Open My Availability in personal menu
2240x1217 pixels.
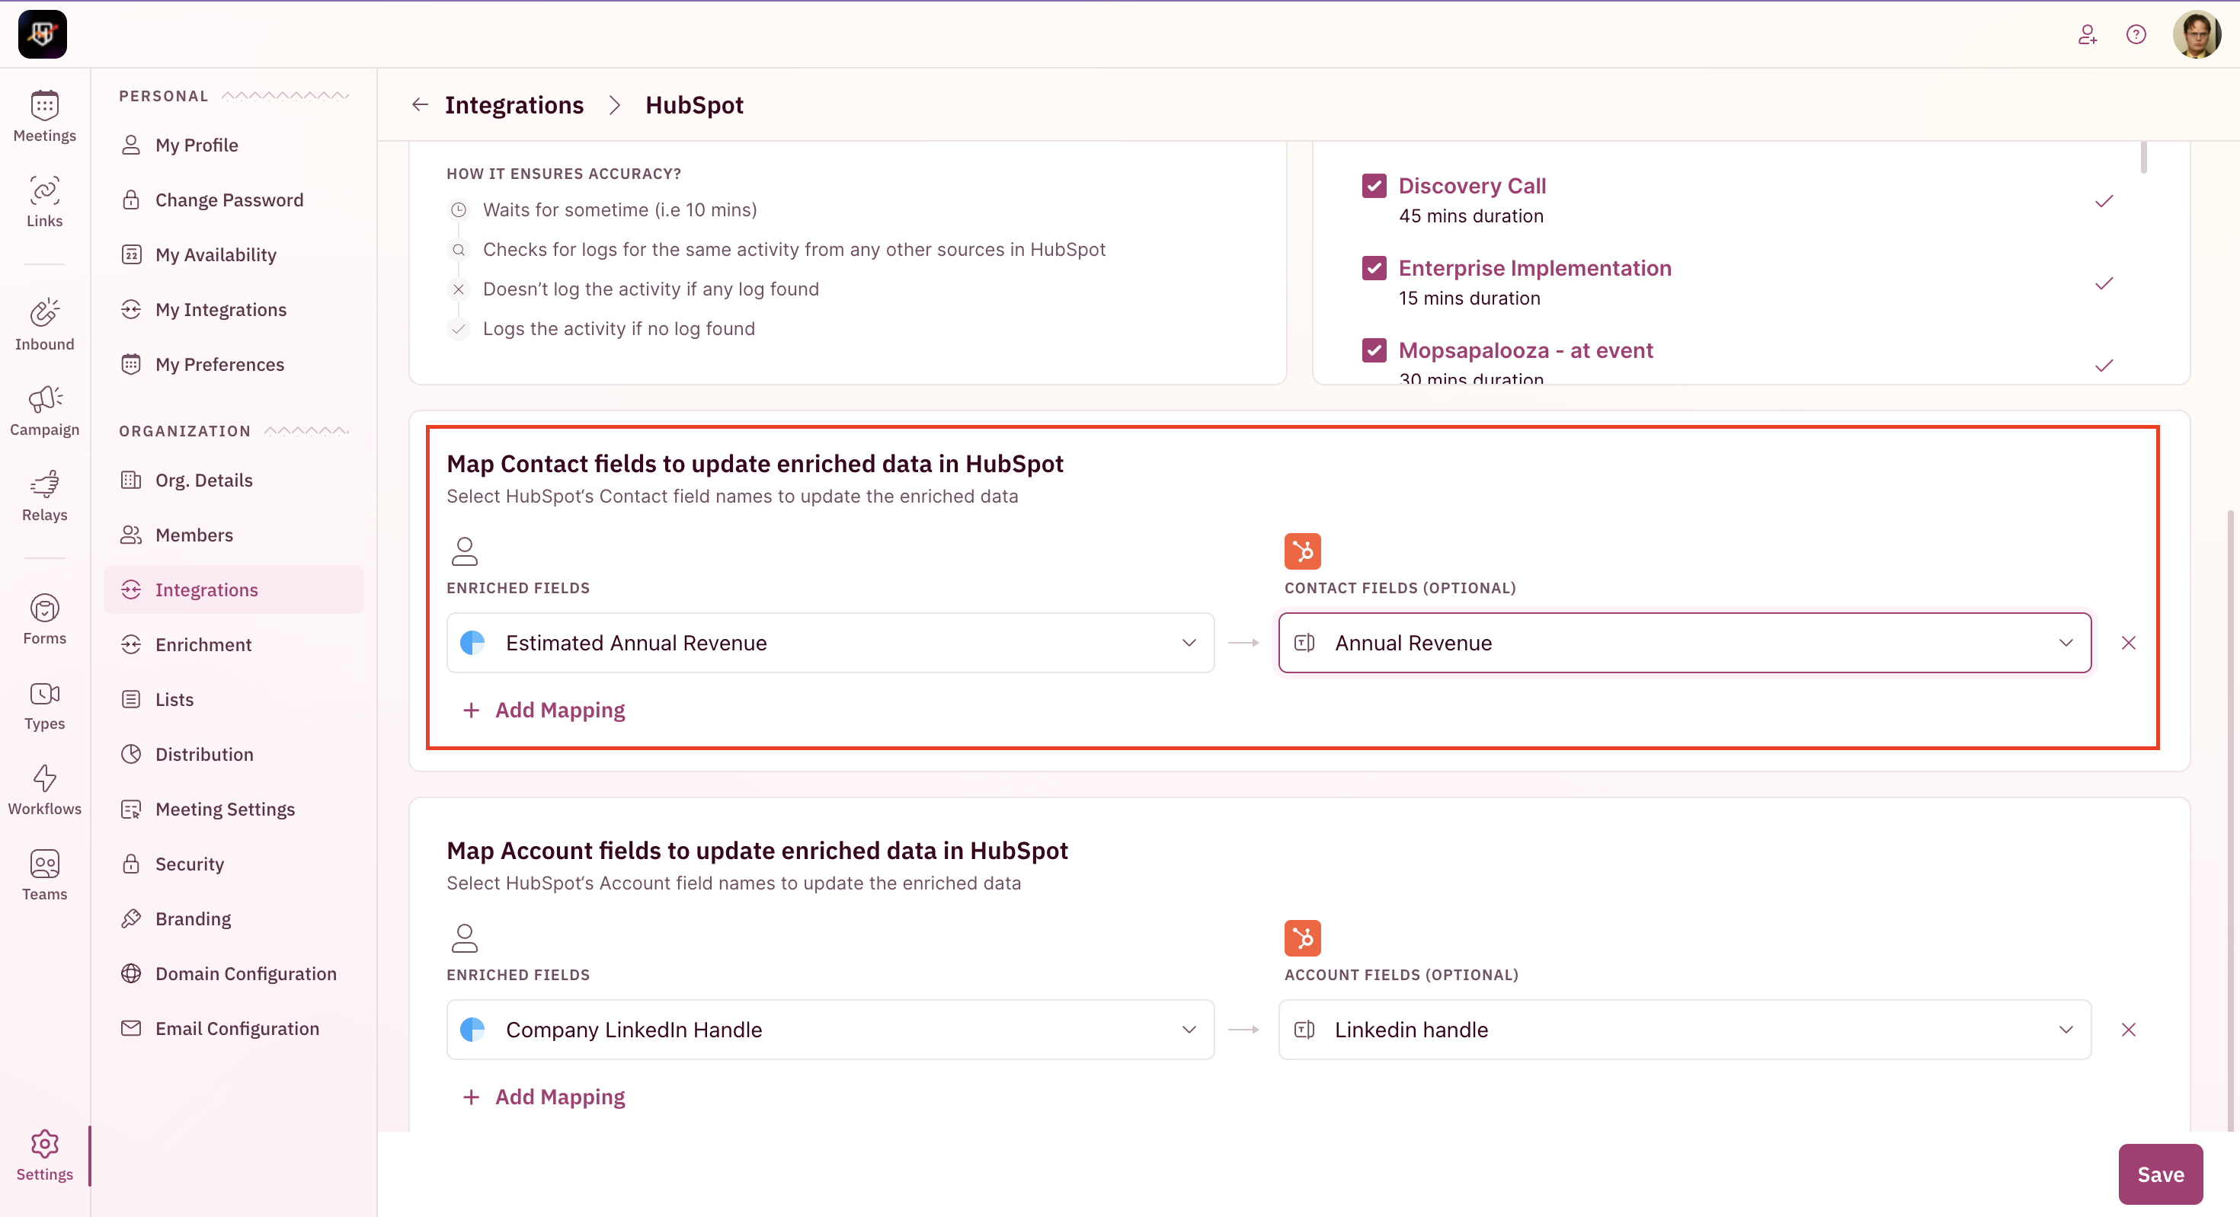click(216, 254)
